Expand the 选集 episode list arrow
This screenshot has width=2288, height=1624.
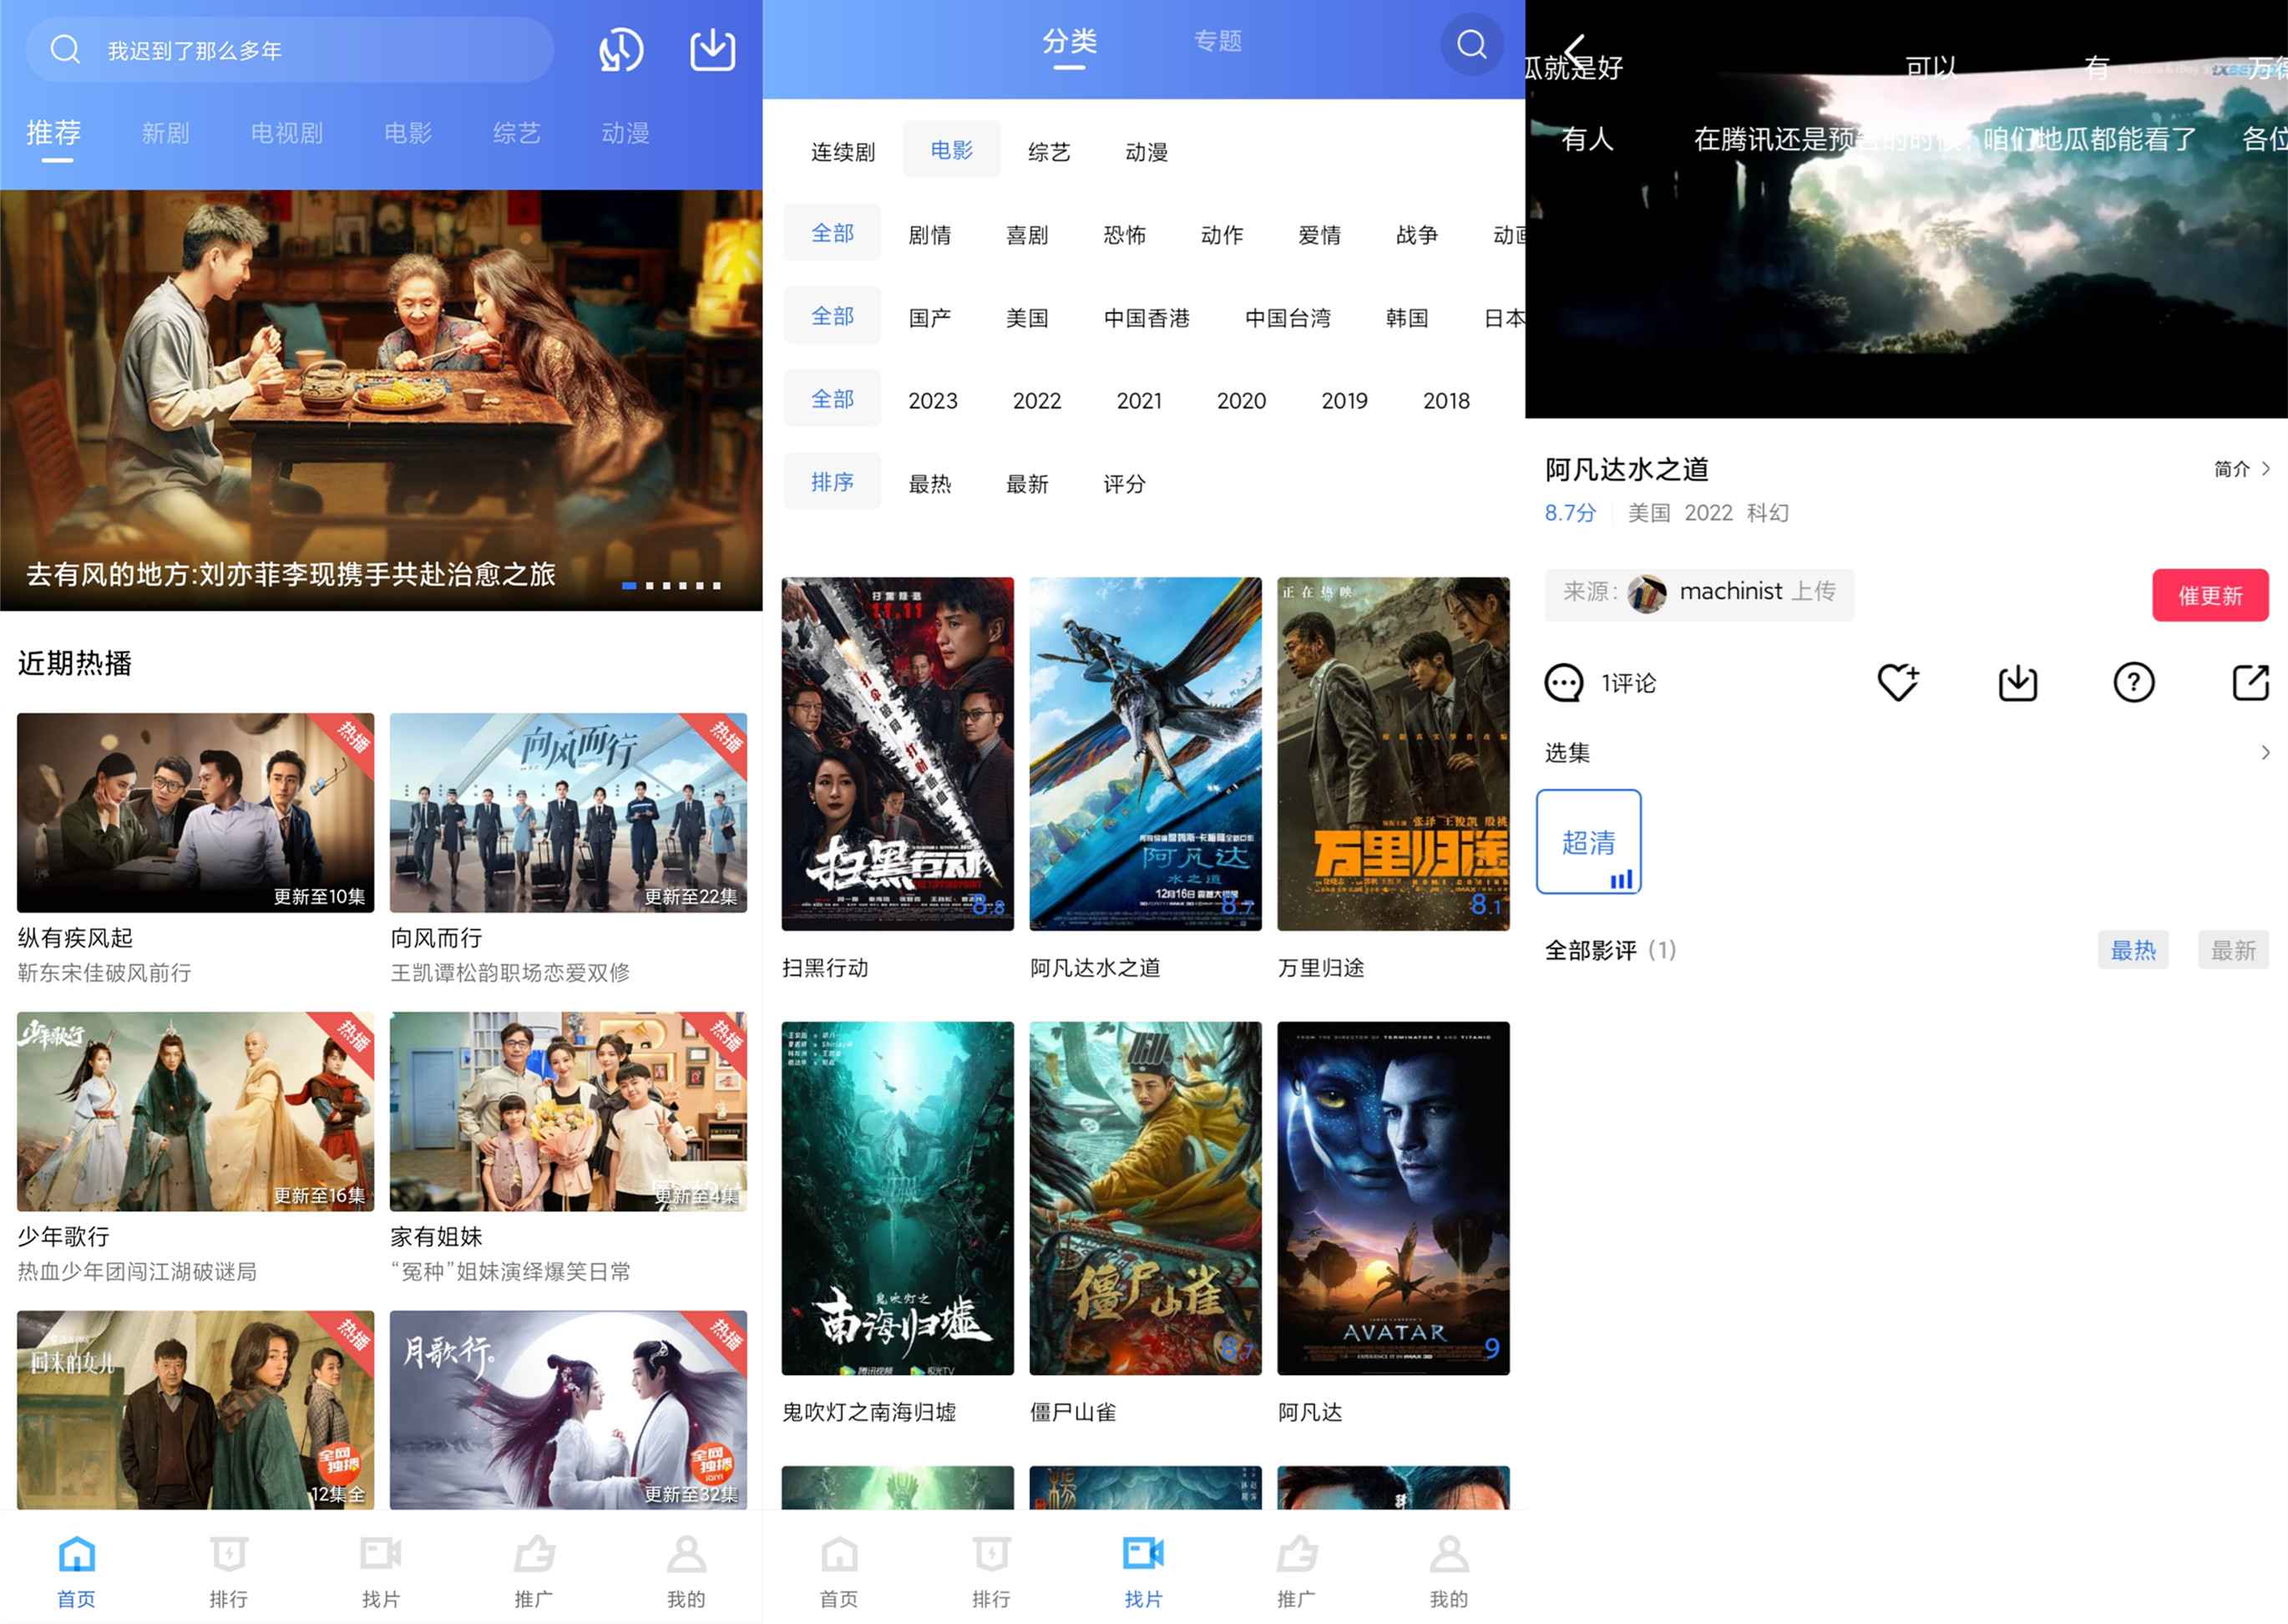[x=2264, y=753]
